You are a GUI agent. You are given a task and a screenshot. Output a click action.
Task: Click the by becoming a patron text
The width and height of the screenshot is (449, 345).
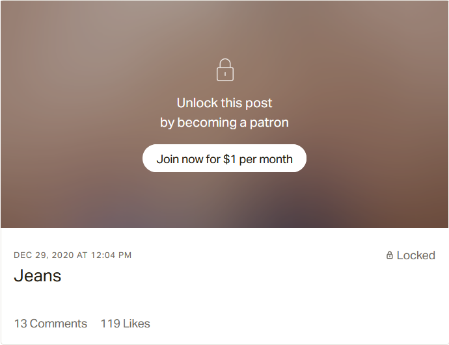click(224, 122)
